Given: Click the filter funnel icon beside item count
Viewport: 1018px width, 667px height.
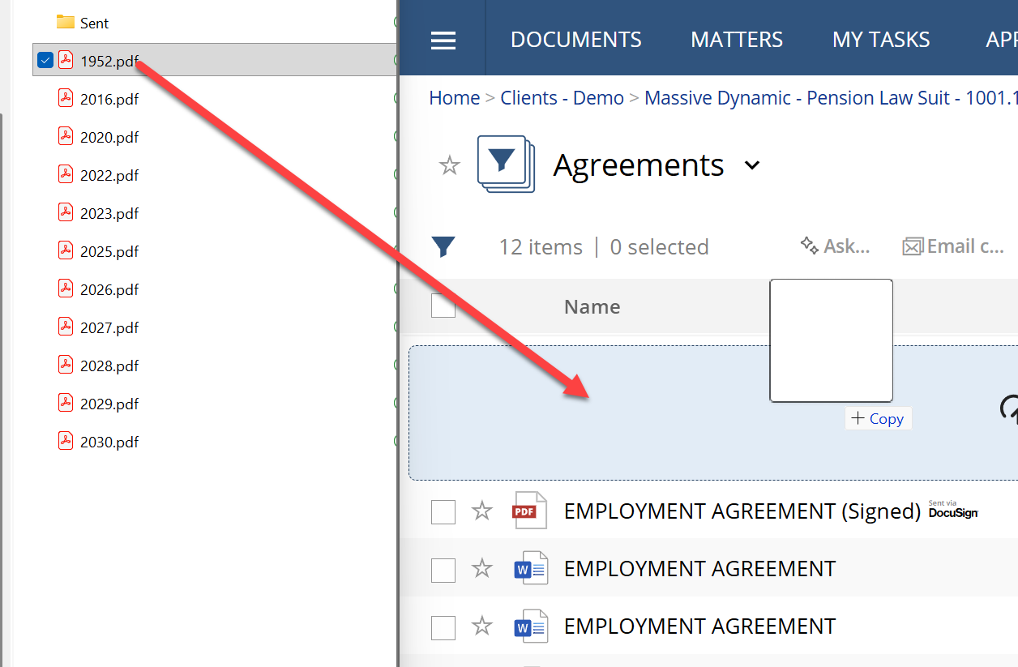Looking at the screenshot, I should [x=443, y=246].
